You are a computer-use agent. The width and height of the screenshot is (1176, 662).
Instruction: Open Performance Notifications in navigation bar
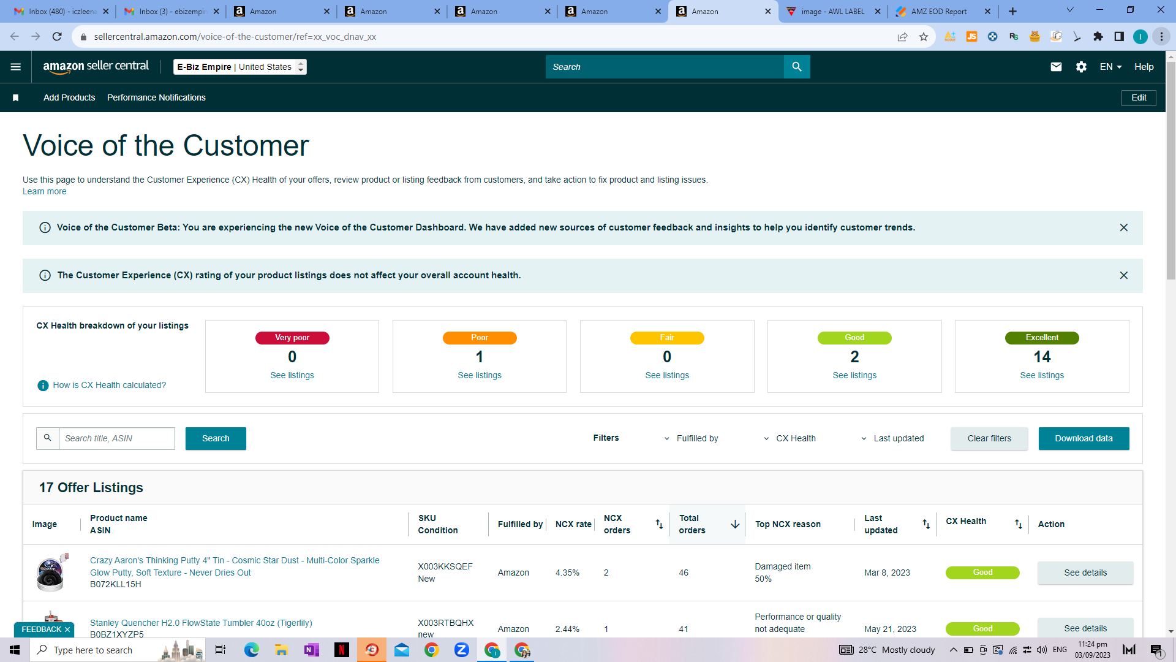156,97
